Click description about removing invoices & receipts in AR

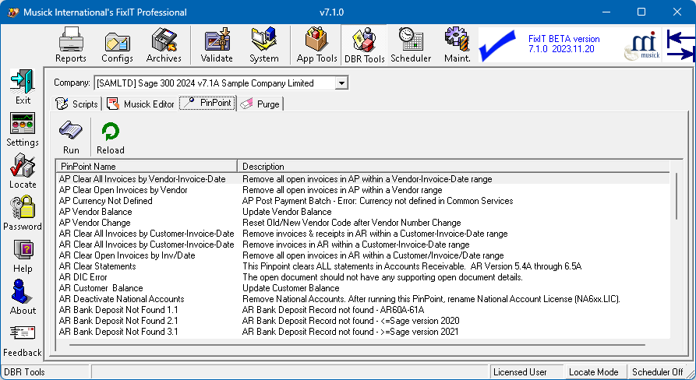(x=375, y=234)
